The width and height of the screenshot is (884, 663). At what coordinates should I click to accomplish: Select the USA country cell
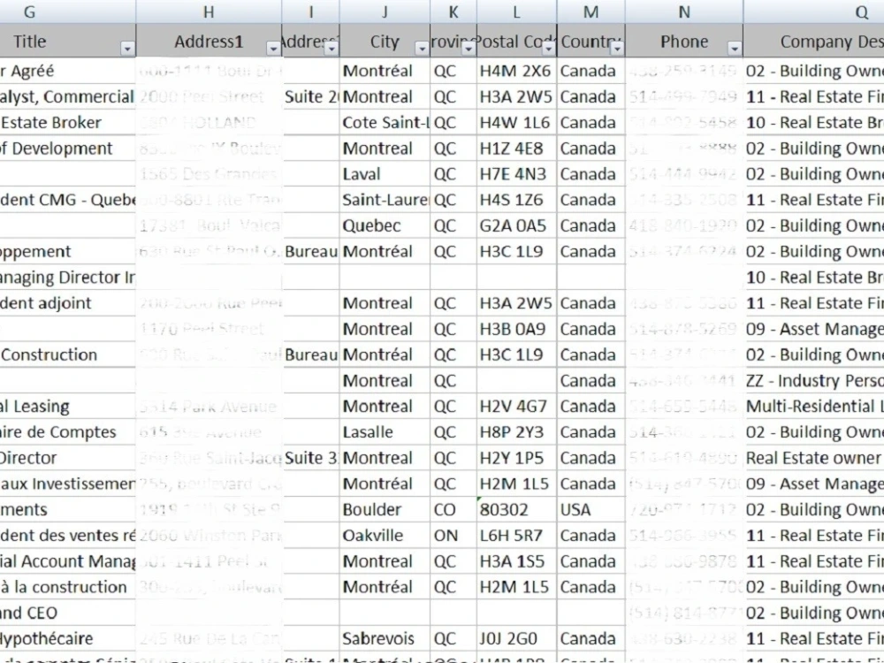[x=591, y=510]
